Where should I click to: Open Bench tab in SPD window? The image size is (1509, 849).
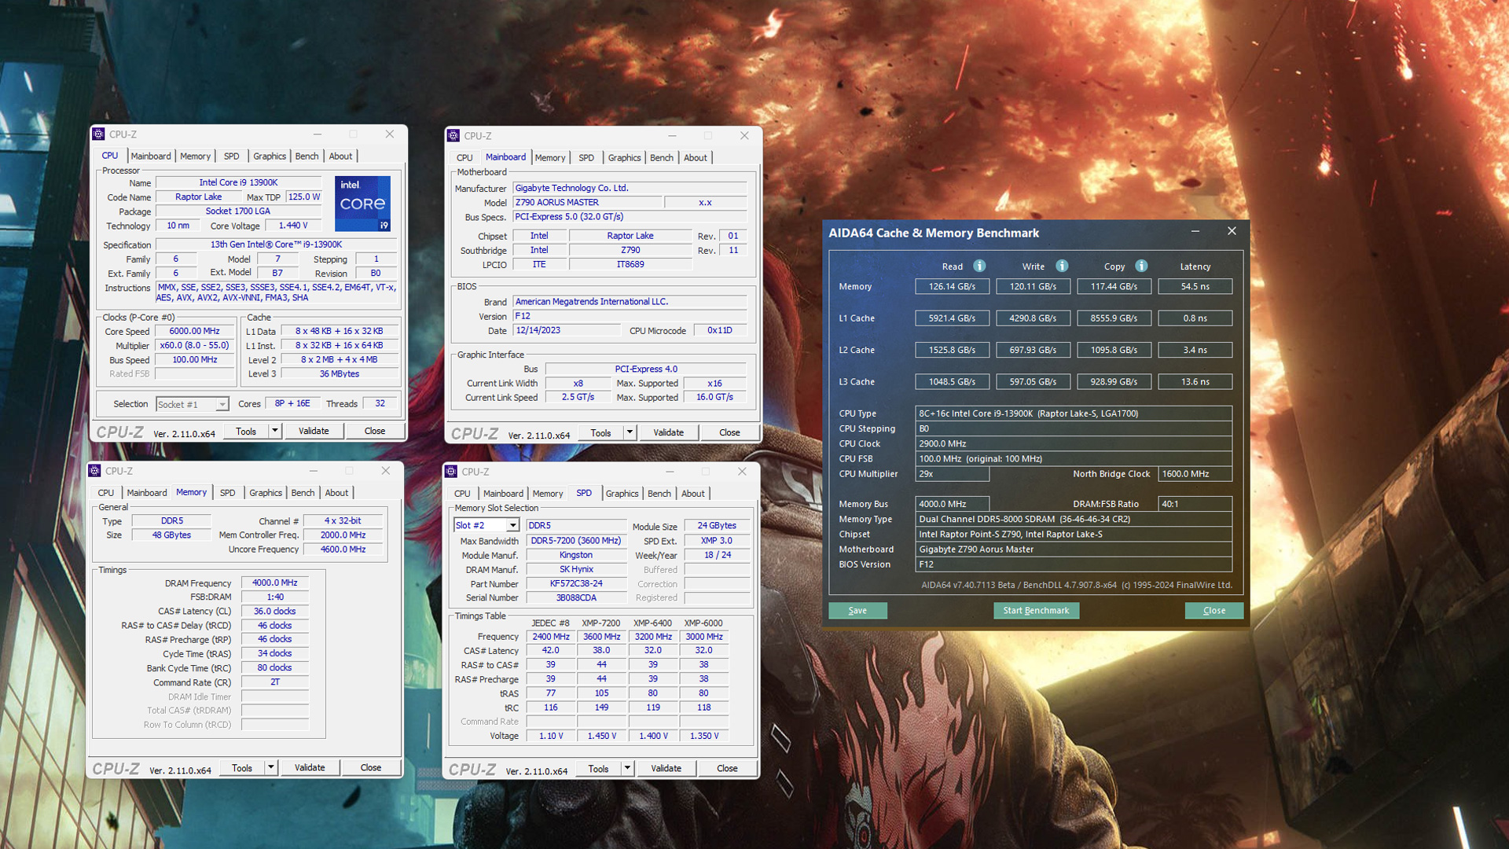click(659, 494)
